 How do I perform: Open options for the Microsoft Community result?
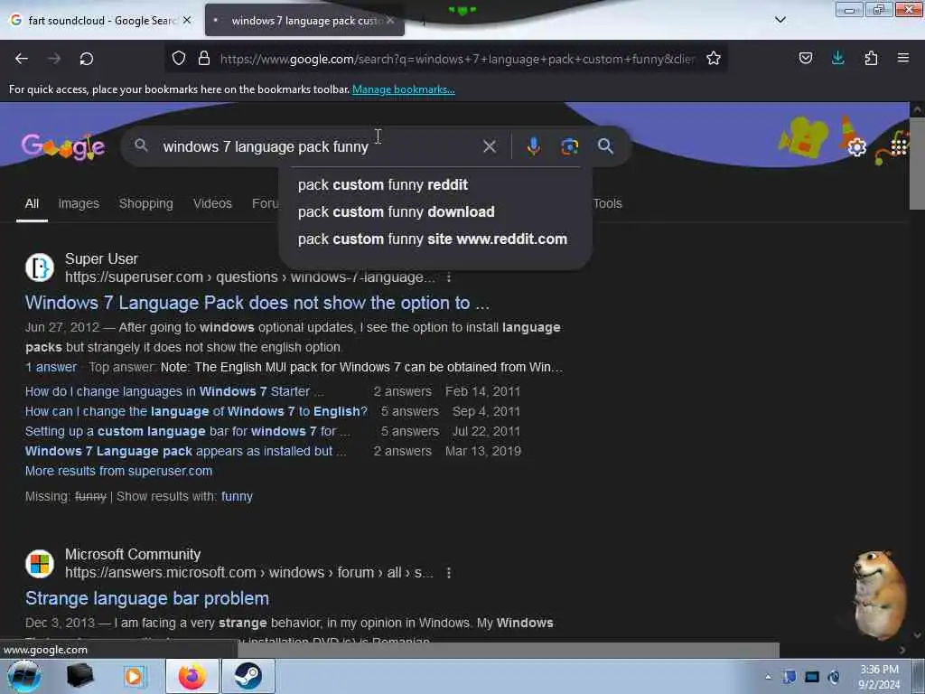click(449, 573)
